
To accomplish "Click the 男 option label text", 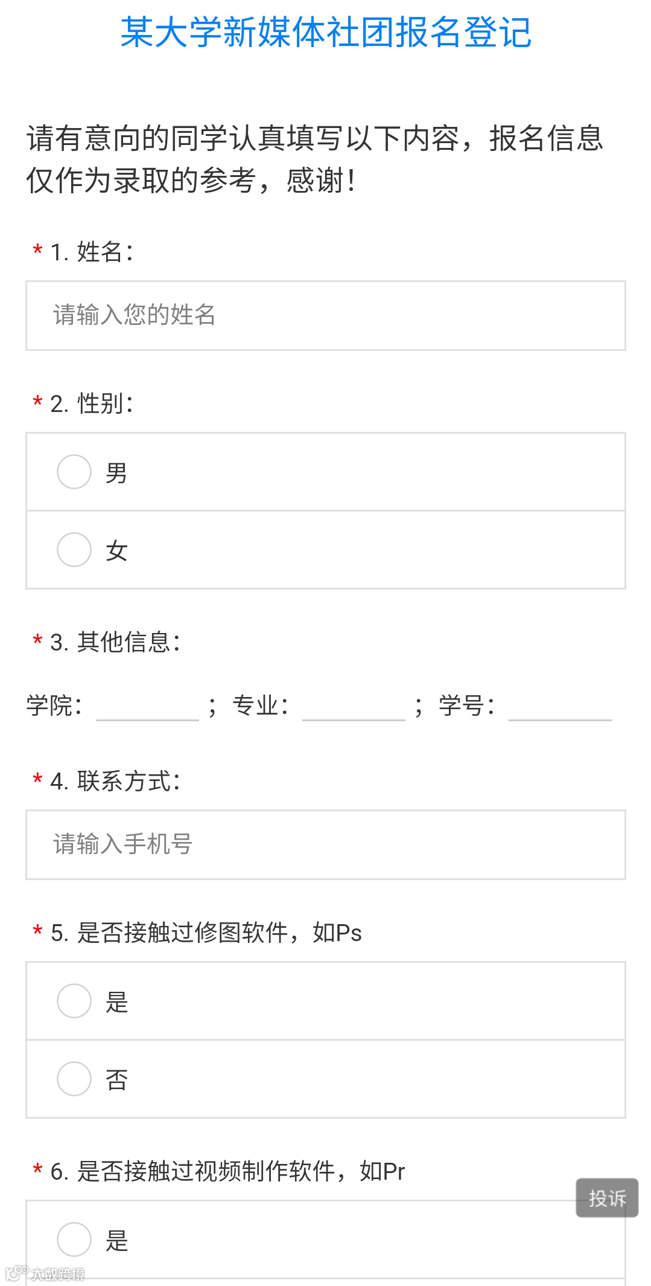I will pyautogui.click(x=116, y=473).
